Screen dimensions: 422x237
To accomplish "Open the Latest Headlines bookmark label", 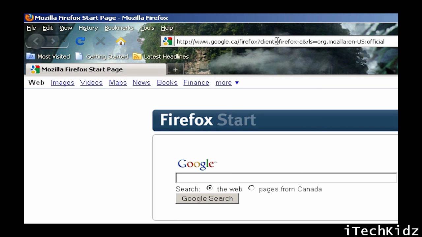I will tap(166, 57).
